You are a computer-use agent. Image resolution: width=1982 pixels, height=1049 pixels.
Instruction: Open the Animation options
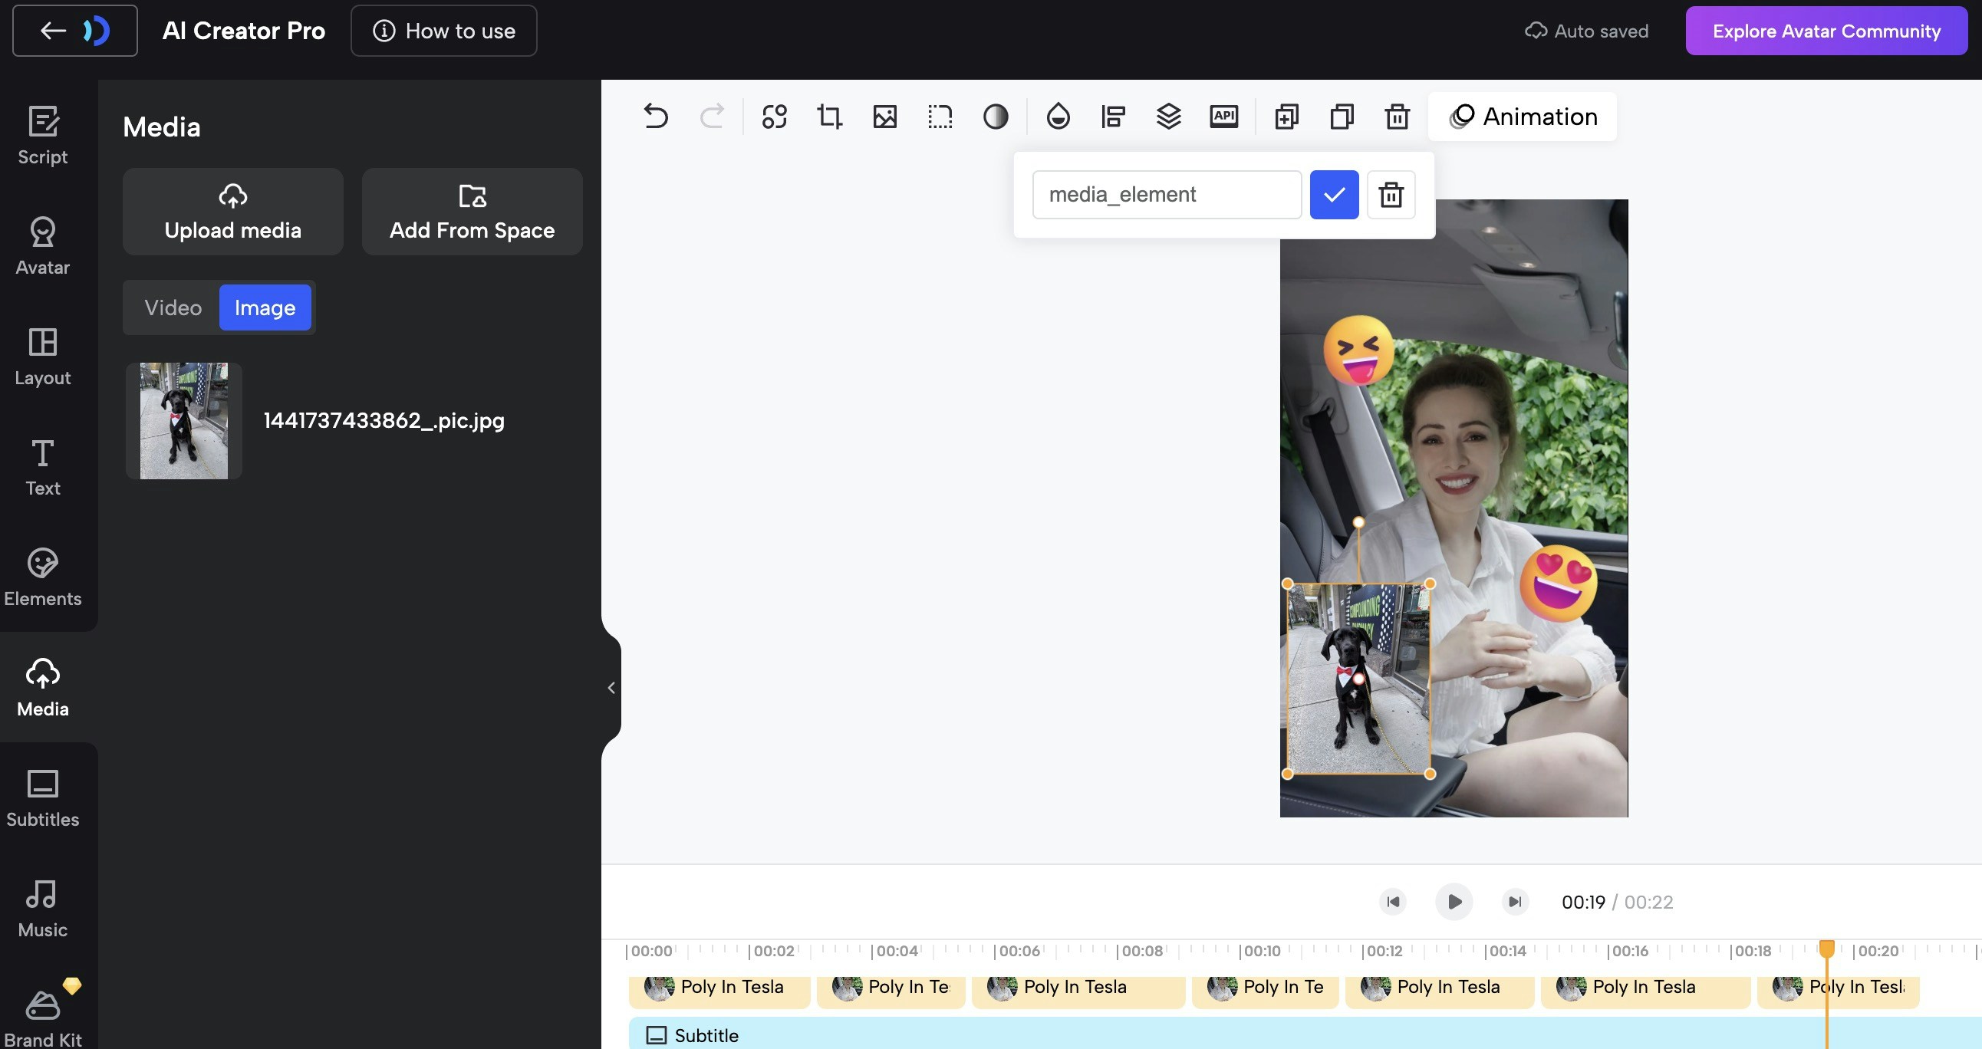tap(1523, 117)
